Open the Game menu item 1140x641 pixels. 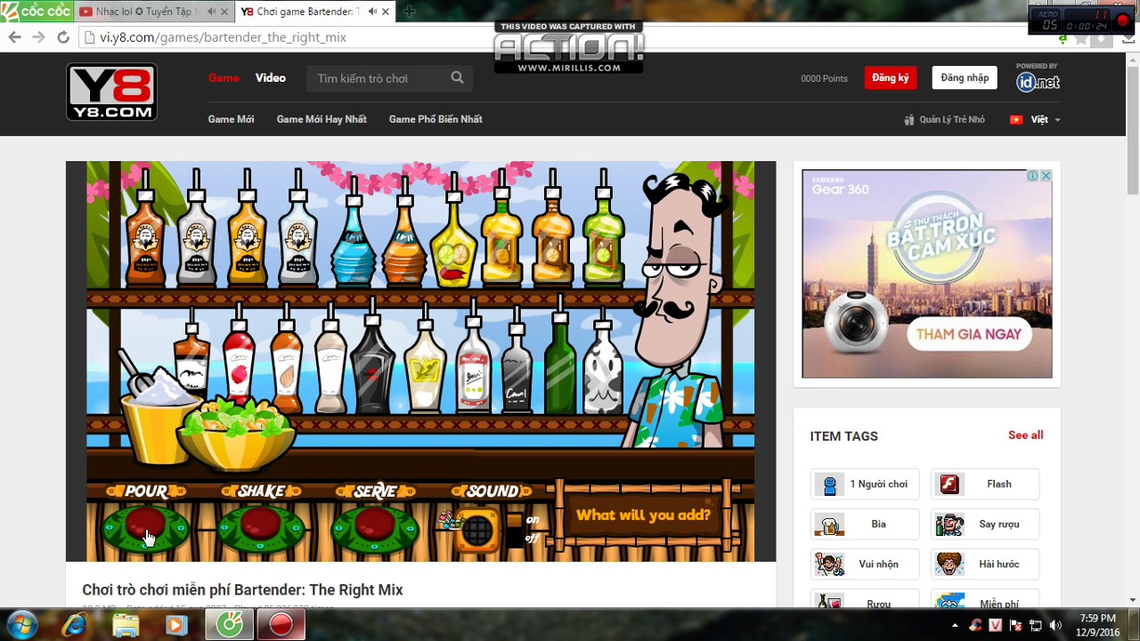click(224, 77)
